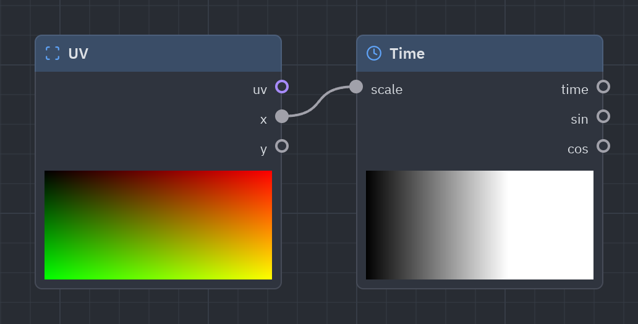Click the 'time' output label
This screenshot has width=638, height=324.
click(x=574, y=90)
